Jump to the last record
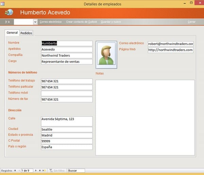The height and width of the screenshot is (175, 204). (x=40, y=170)
